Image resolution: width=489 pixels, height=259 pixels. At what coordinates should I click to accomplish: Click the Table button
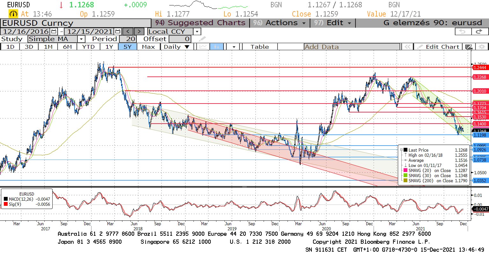pyautogui.click(x=259, y=47)
